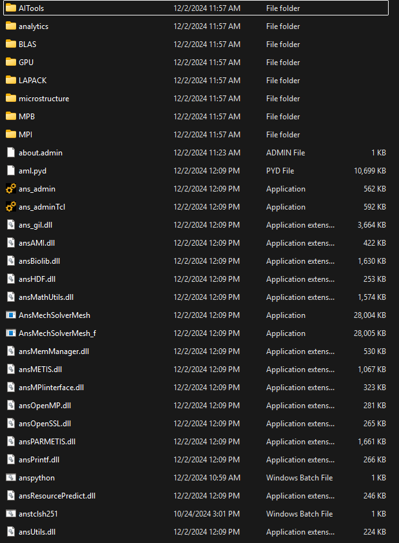Click the LAPACK folder icon
Screen dimensions: 399x543
[11, 80]
